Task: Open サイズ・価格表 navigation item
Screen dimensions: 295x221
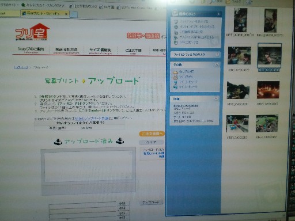Action: point(100,51)
